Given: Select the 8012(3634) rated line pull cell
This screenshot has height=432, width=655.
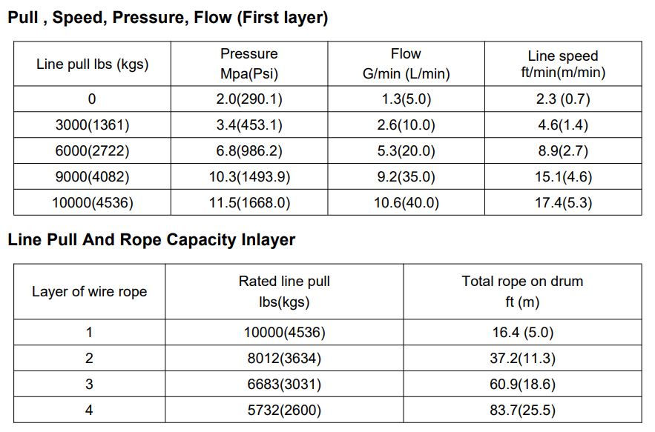Looking at the screenshot, I should [x=284, y=359].
